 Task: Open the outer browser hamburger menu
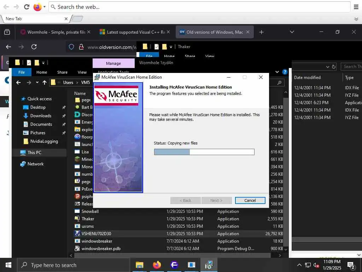point(356,7)
